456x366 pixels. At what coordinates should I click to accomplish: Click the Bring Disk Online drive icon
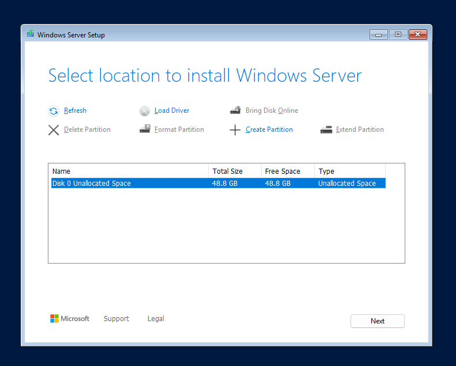(235, 110)
